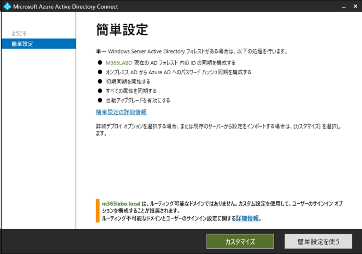This screenshot has height=254, width=362.
Task: Click the Azure AD Connect logo icon
Action: click(x=7, y=6)
